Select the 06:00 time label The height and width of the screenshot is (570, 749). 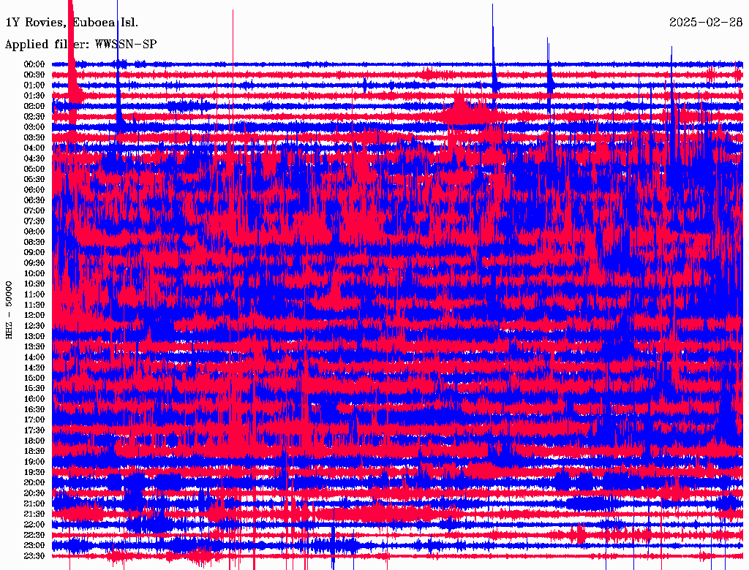34,190
